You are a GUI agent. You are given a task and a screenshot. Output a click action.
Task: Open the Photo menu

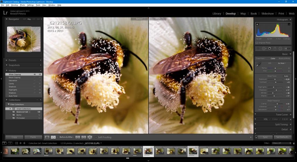click(22, 5)
